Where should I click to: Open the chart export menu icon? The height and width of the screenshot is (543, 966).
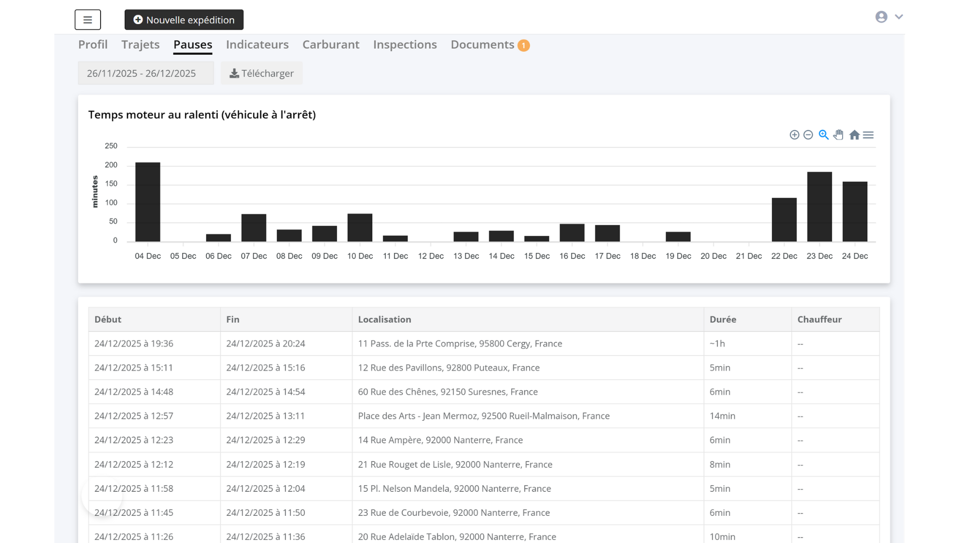(x=868, y=135)
